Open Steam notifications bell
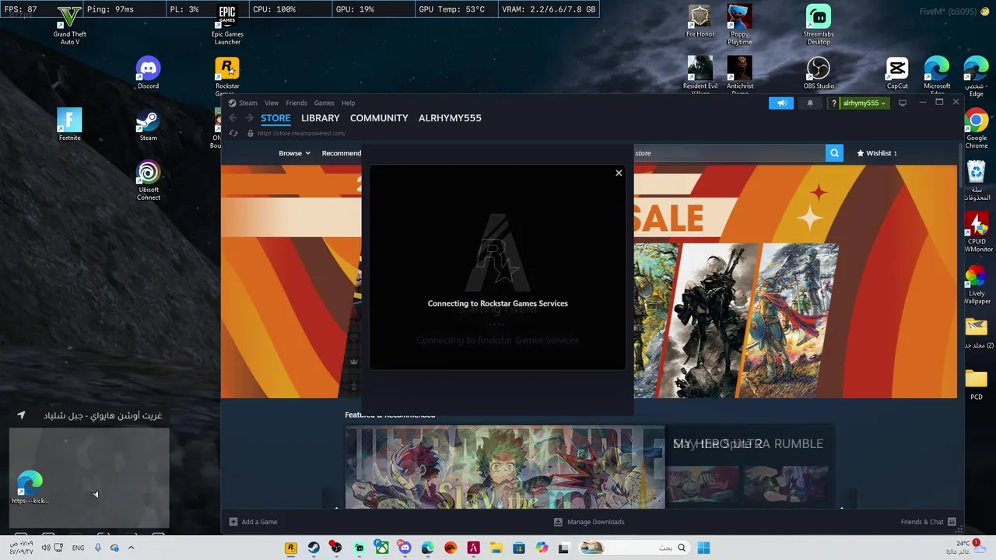The height and width of the screenshot is (560, 996). click(810, 103)
